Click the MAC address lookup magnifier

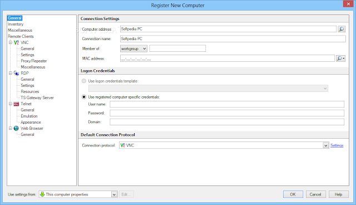click(x=340, y=58)
